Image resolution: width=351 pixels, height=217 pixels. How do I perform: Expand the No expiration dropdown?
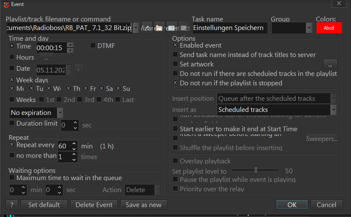(60, 113)
